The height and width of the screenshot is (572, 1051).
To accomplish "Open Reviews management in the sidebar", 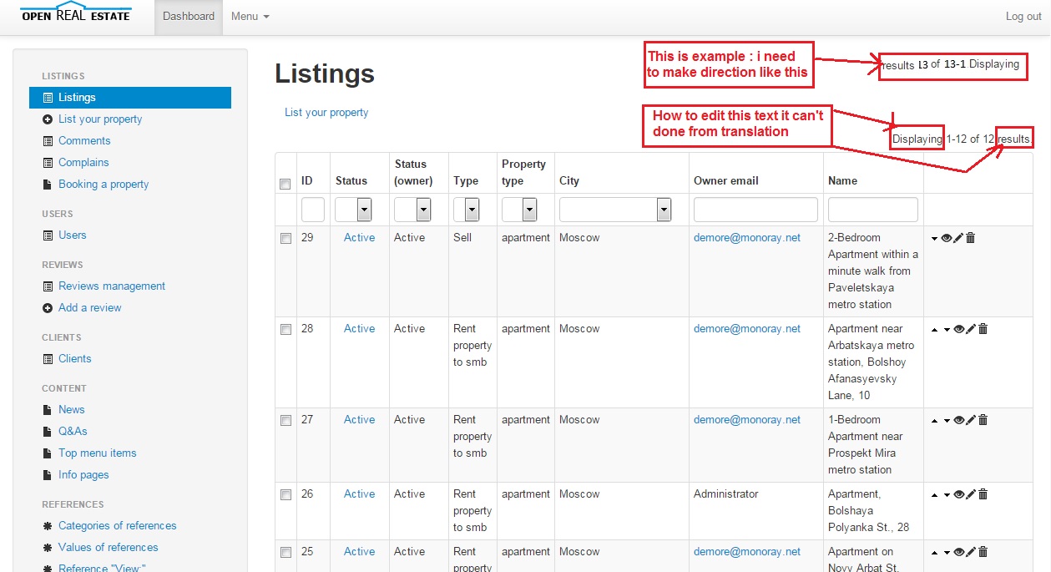I will click(x=112, y=286).
